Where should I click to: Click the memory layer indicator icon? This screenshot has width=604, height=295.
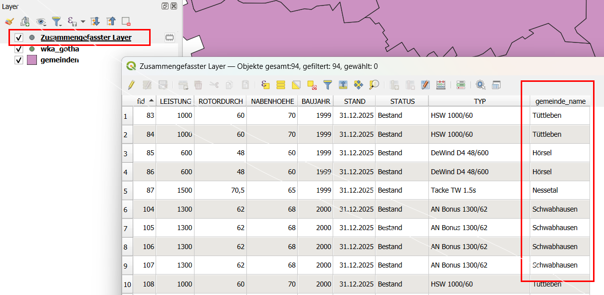(170, 37)
